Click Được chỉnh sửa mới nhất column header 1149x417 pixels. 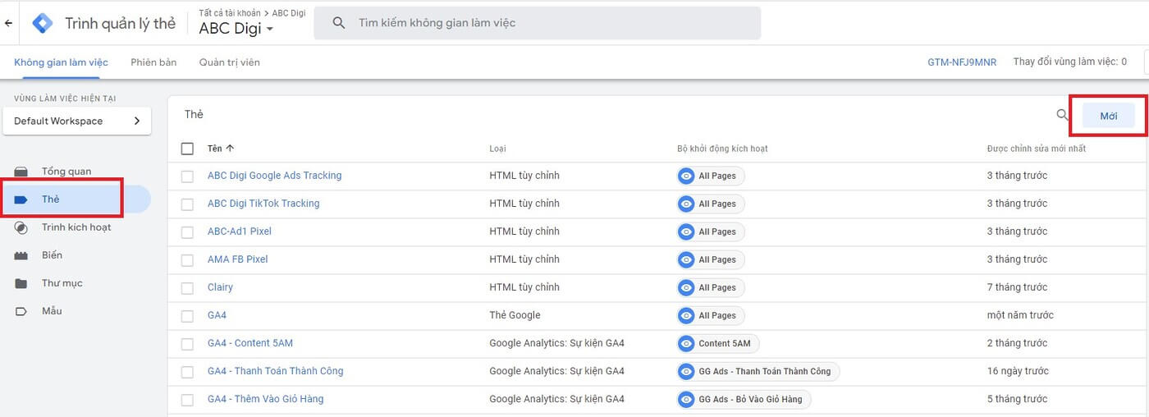(1037, 149)
